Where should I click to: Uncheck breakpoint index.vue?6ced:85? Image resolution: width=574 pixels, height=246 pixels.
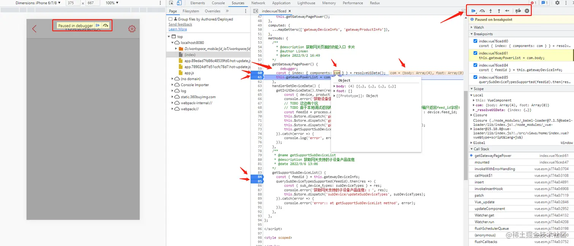click(475, 77)
